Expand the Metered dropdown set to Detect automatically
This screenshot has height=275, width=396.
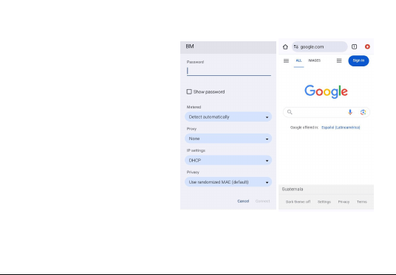coord(228,117)
